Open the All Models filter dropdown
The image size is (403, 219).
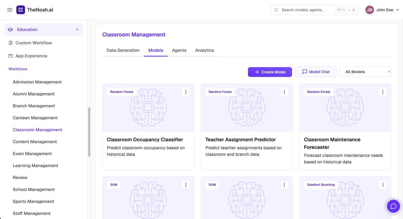point(365,72)
